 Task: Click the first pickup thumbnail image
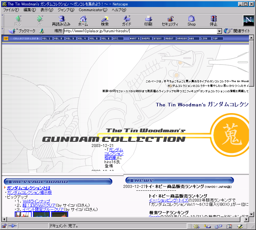(x=23, y=214)
